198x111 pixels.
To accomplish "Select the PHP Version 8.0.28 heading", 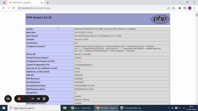I will point(39,18).
